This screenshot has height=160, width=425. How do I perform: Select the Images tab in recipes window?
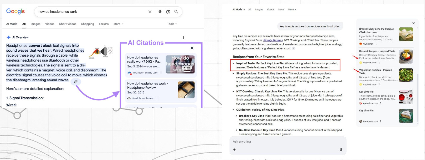point(259,9)
